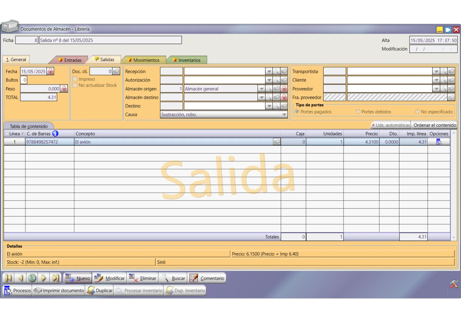461x316 pixels.
Task: Select Portes debidos radio button
Action: [x=358, y=112]
